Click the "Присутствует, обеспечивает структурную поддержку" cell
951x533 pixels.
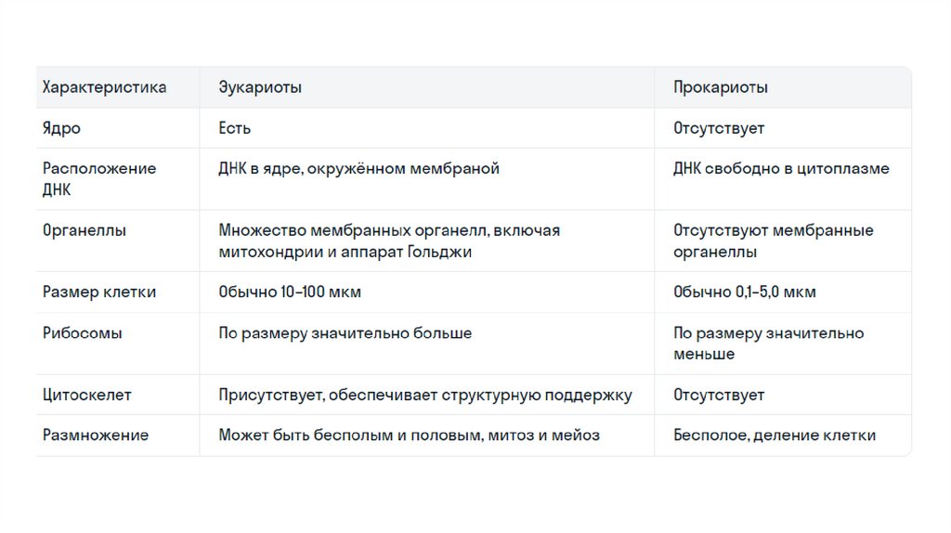[424, 395]
